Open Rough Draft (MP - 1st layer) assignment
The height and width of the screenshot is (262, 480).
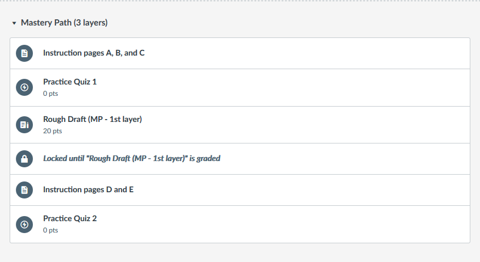92,119
